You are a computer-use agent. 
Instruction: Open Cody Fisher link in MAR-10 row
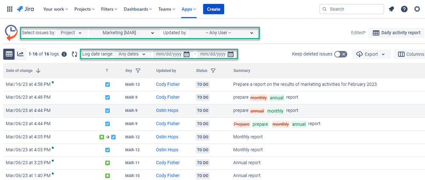tap(168, 176)
